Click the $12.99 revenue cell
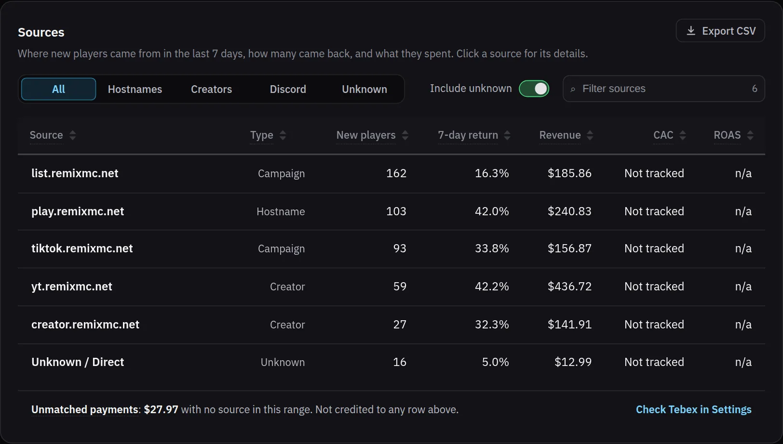The image size is (783, 444). click(x=573, y=362)
